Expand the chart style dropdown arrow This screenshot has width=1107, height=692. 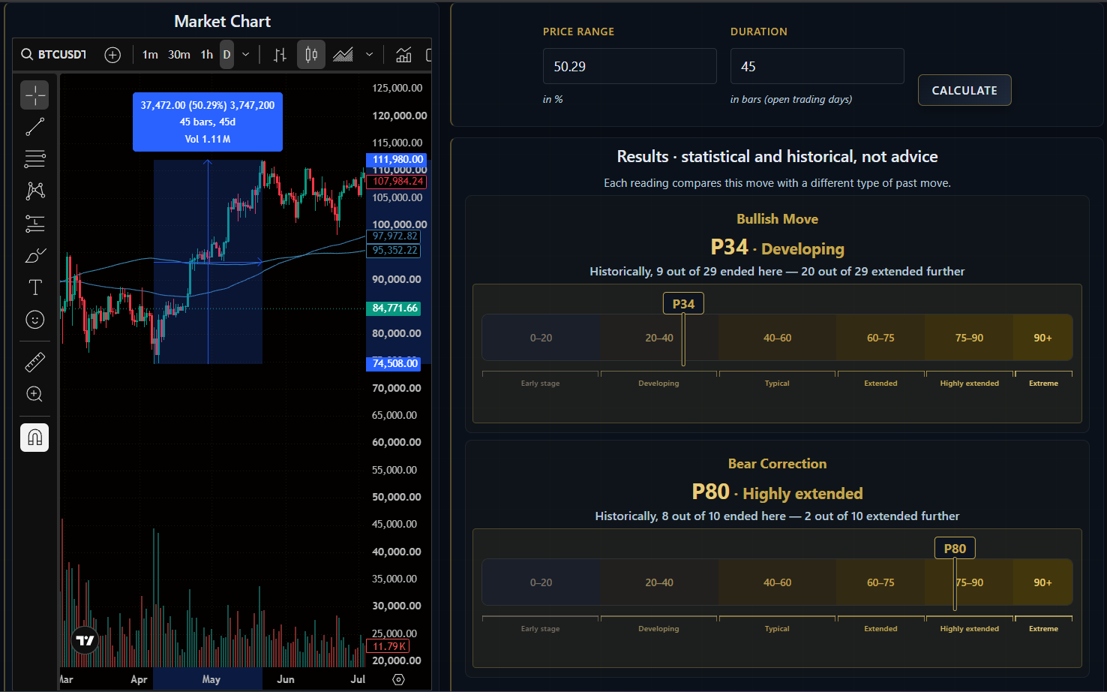pyautogui.click(x=369, y=55)
